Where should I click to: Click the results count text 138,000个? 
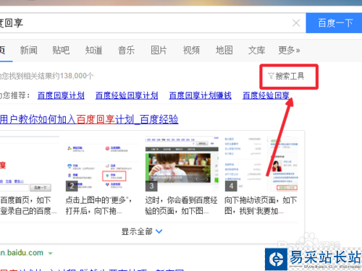pyautogui.click(x=77, y=76)
